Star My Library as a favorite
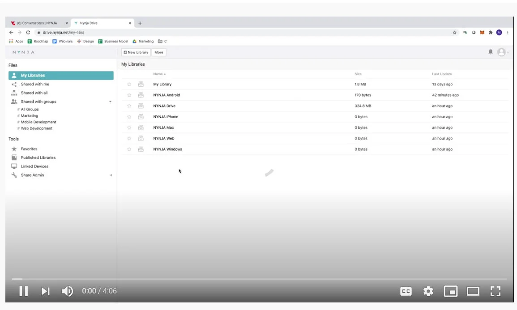Screen dimensions: 517x310 129,84
